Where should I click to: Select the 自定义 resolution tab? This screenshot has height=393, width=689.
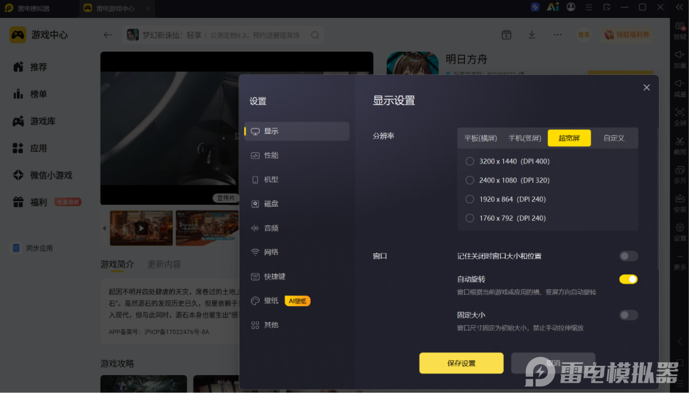pyautogui.click(x=614, y=138)
